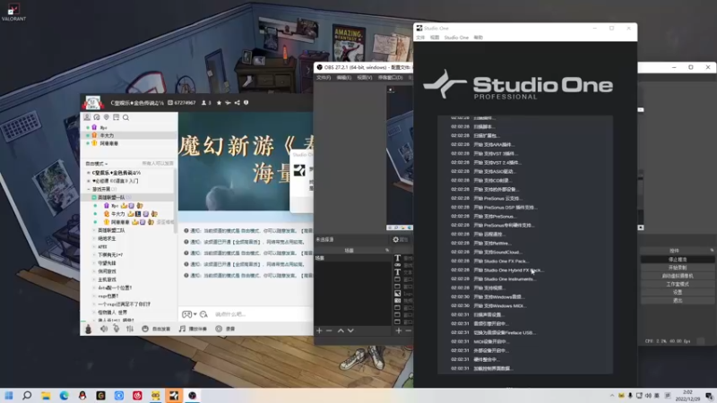Viewport: 717px width, 403px height.
Task: Open the 停靠窗口(D) menu in OBS
Action: [390, 78]
